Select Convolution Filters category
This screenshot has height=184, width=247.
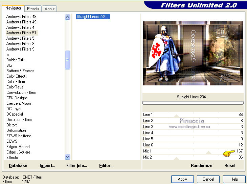(x=21, y=93)
